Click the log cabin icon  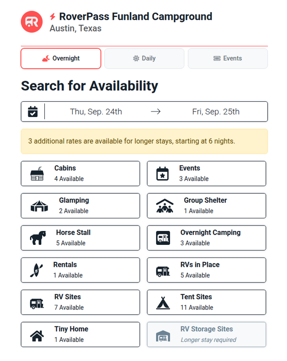click(x=37, y=174)
